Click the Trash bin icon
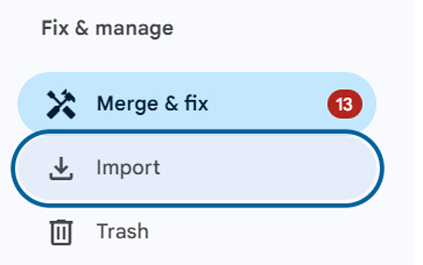The image size is (423, 265). tap(61, 232)
